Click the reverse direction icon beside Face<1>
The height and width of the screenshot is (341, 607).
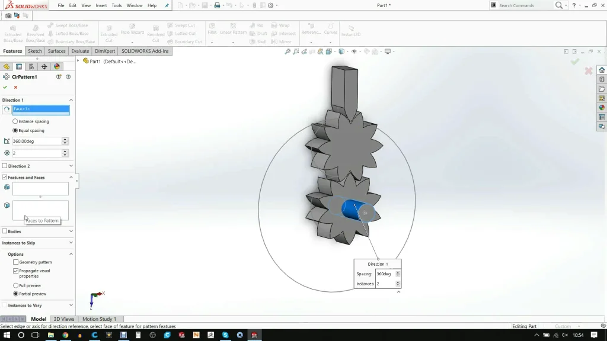click(x=7, y=110)
